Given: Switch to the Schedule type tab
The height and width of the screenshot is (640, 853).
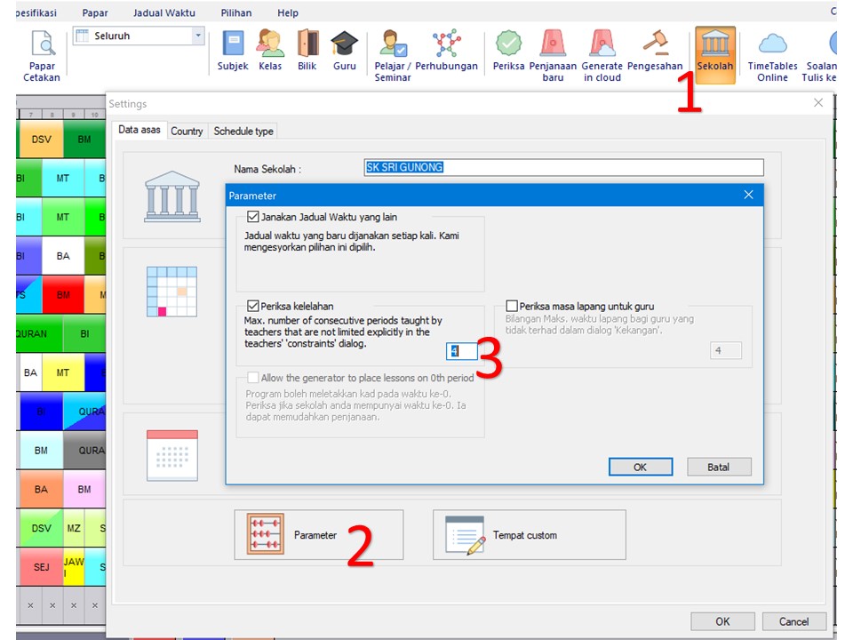Looking at the screenshot, I should (x=243, y=131).
